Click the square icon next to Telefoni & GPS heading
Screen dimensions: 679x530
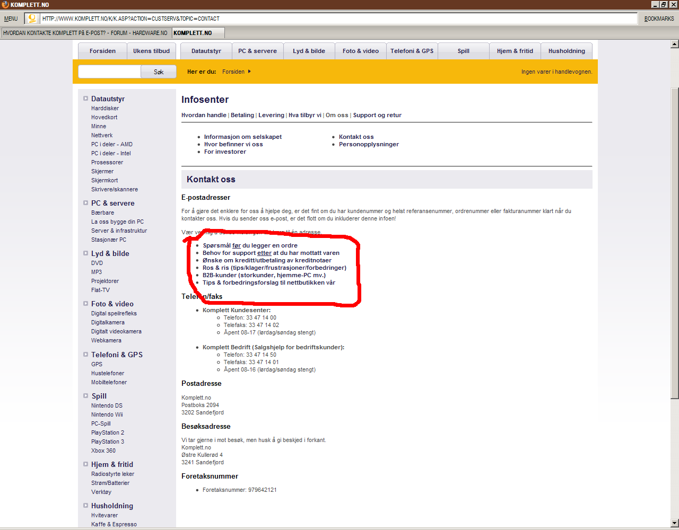click(85, 355)
